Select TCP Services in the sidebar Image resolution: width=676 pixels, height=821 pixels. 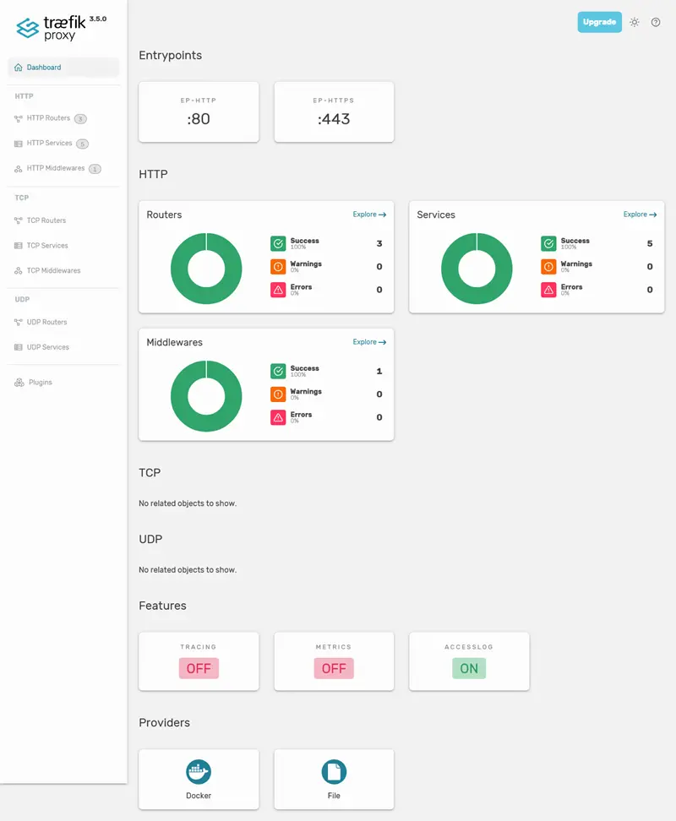[x=47, y=246]
